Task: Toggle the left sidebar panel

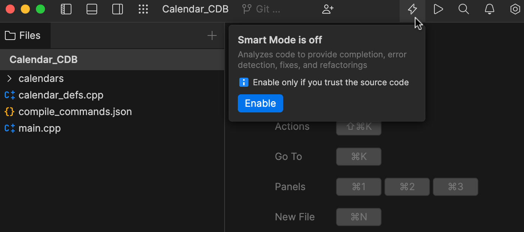Action: [66, 9]
